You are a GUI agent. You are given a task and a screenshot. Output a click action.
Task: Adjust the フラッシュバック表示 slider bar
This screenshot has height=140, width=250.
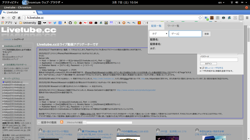tap(107, 122)
